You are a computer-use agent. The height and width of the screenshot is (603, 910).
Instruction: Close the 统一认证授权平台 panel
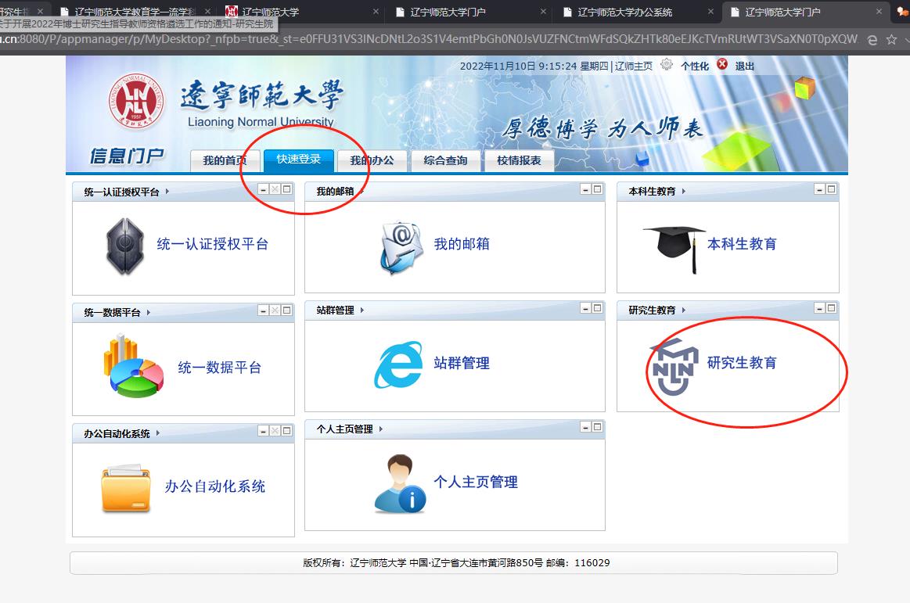point(275,189)
